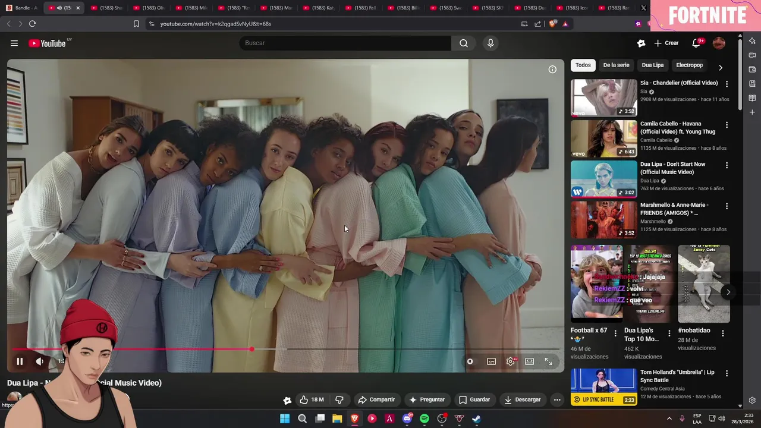This screenshot has height=428, width=761.
Task: Open Camila Cabello Havana thumbnail
Action: [603, 139]
